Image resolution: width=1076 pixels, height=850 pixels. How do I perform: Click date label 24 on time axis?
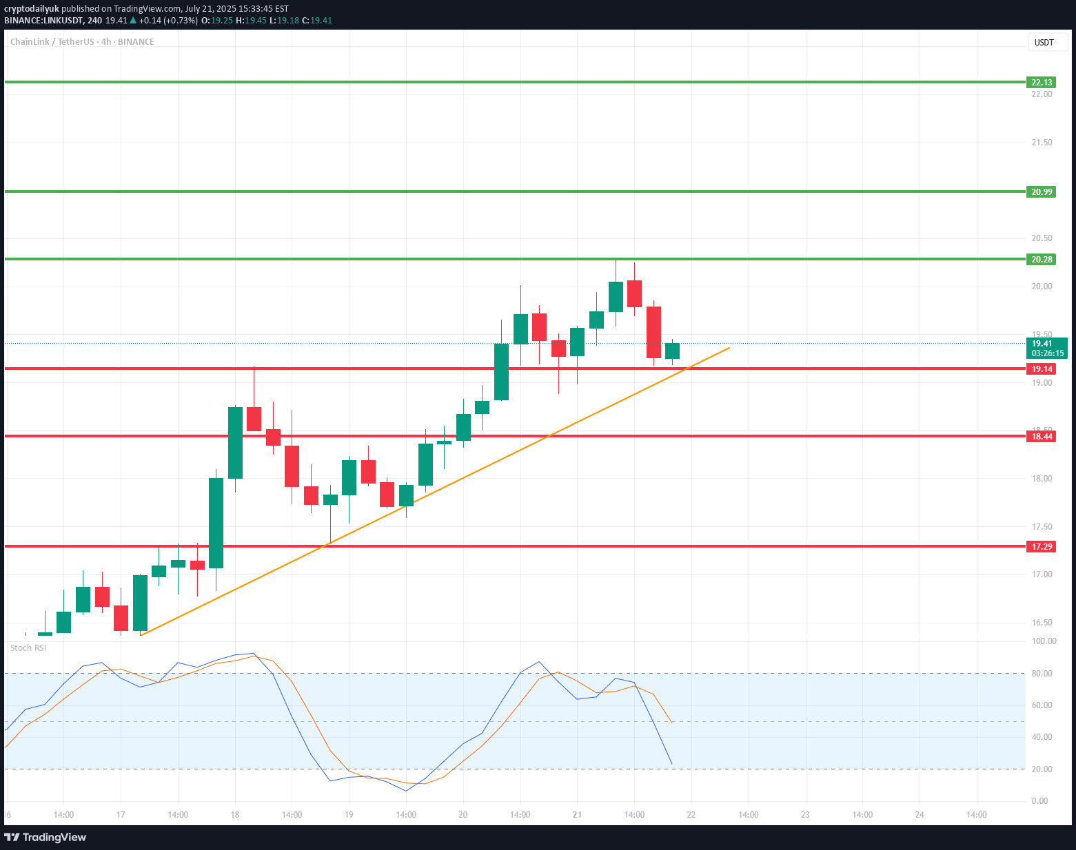point(920,815)
